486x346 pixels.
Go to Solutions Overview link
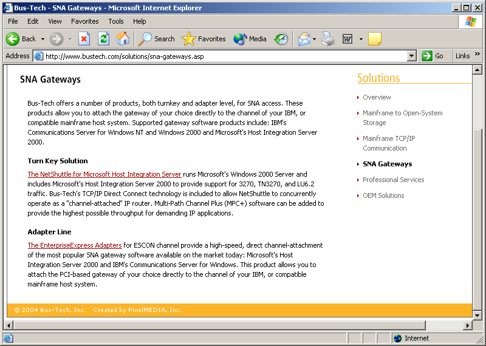pyautogui.click(x=377, y=97)
